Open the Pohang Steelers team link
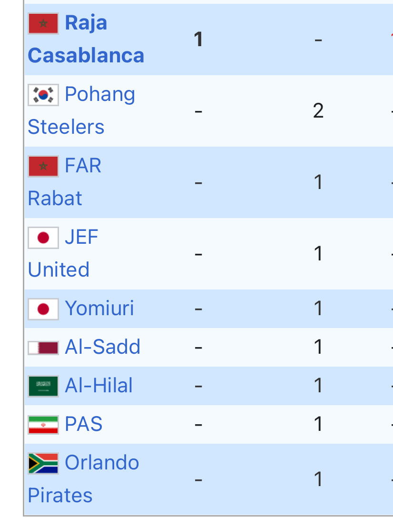The width and height of the screenshot is (393, 518). coord(81,110)
